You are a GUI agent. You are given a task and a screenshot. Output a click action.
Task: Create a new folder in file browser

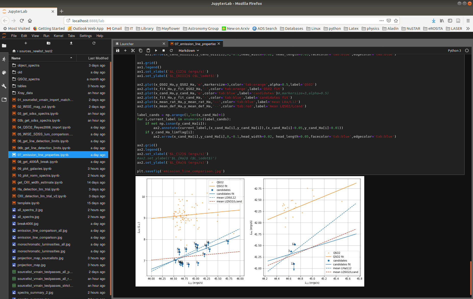click(x=48, y=43)
